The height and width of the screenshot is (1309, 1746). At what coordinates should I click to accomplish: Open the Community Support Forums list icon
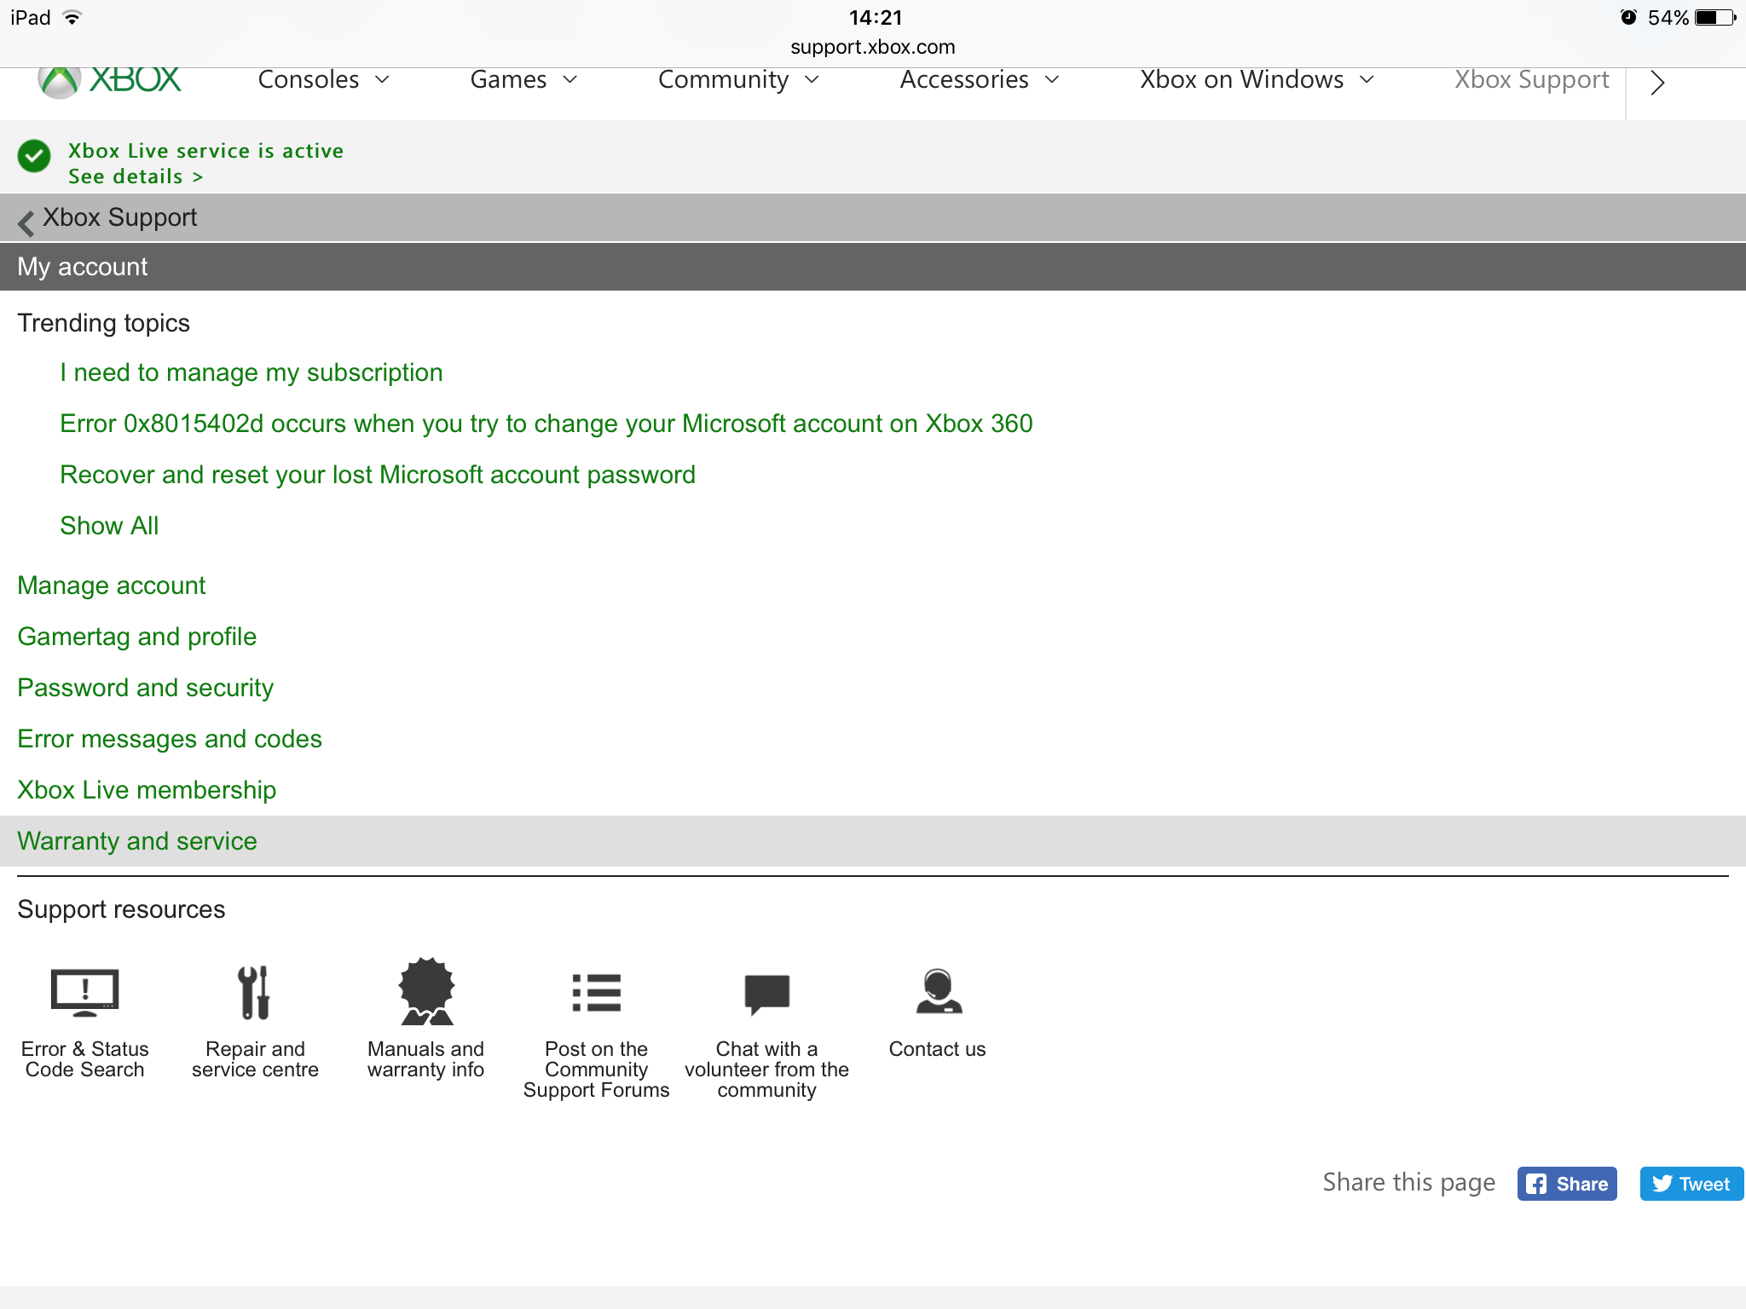(x=597, y=993)
